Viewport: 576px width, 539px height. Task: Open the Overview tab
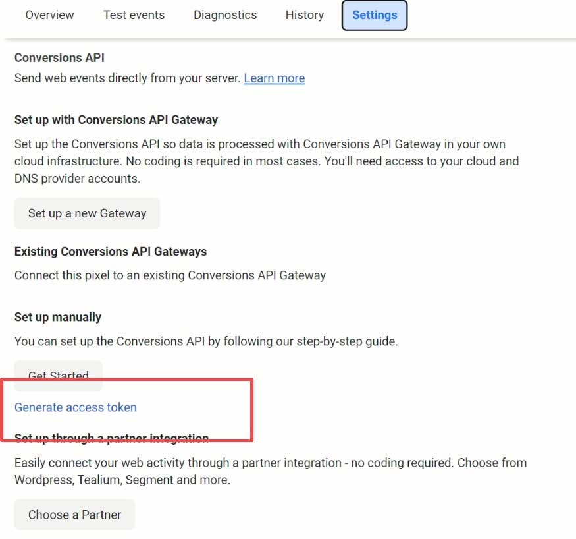49,14
